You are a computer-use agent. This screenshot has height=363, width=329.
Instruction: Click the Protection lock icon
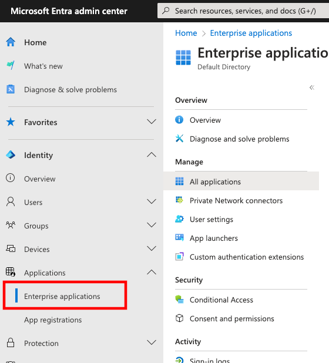[11, 343]
